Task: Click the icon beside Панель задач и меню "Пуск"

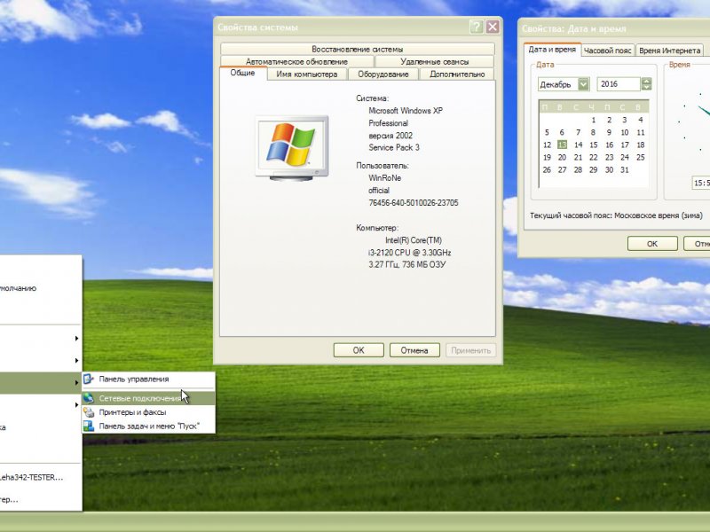Action: click(x=88, y=426)
